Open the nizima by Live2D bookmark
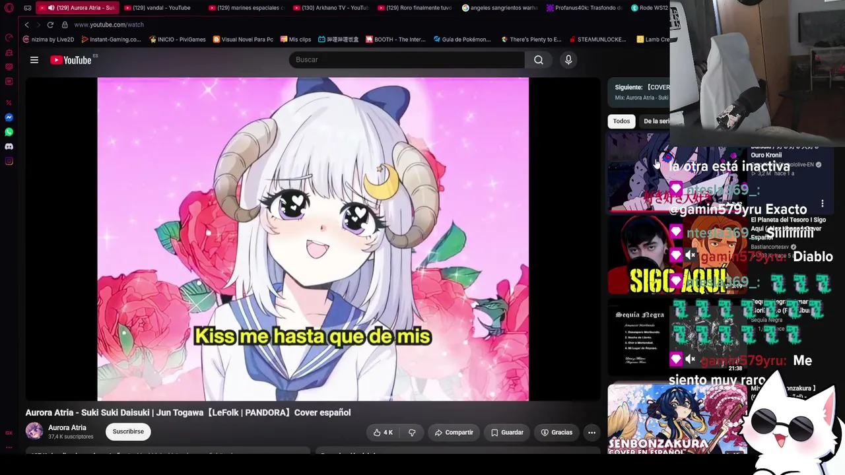Image resolution: width=845 pixels, height=475 pixels. 48,40
